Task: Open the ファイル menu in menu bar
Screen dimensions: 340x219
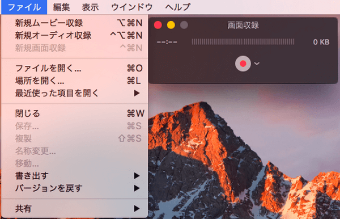Action: [x=24, y=7]
